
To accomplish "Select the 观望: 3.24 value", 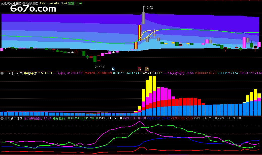I will click(75, 3).
